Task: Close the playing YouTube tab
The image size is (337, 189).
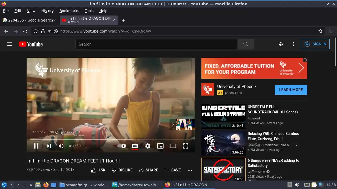Action: (x=114, y=20)
